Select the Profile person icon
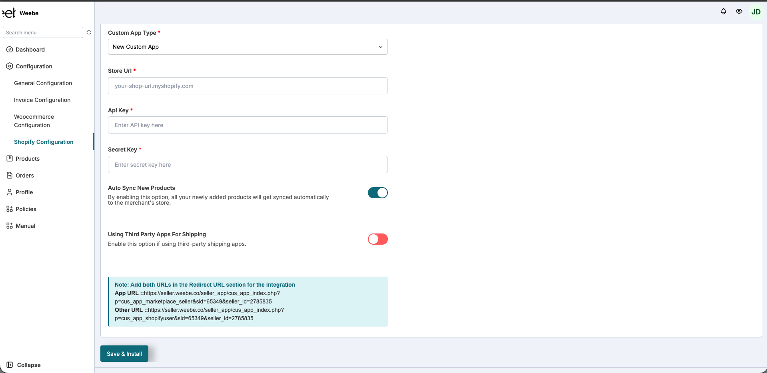The width and height of the screenshot is (767, 373). (x=9, y=192)
